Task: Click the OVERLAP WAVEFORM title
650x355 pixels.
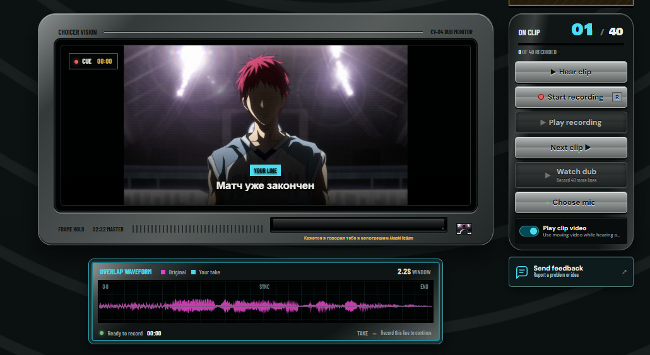Action: point(126,272)
